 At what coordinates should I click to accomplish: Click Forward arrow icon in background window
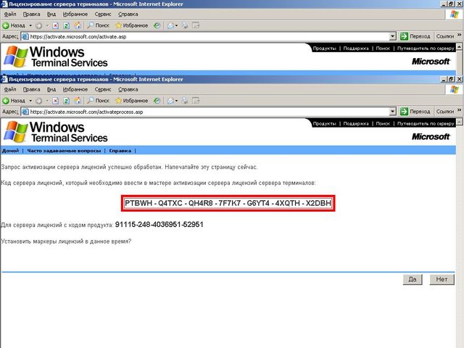coord(38,25)
